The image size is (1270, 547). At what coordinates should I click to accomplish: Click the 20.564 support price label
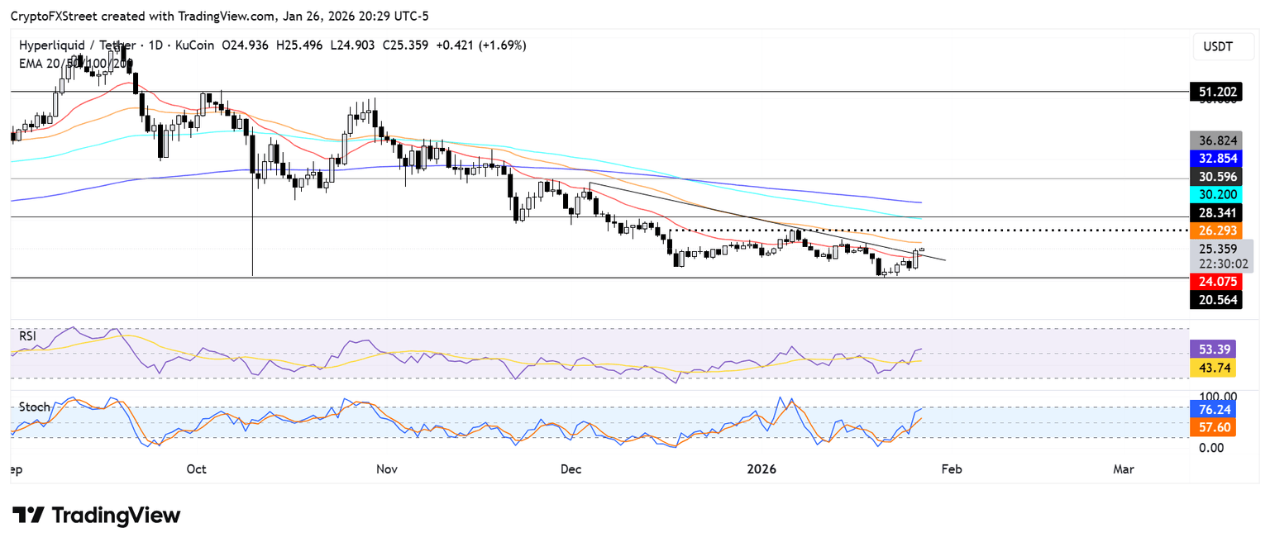1215,300
